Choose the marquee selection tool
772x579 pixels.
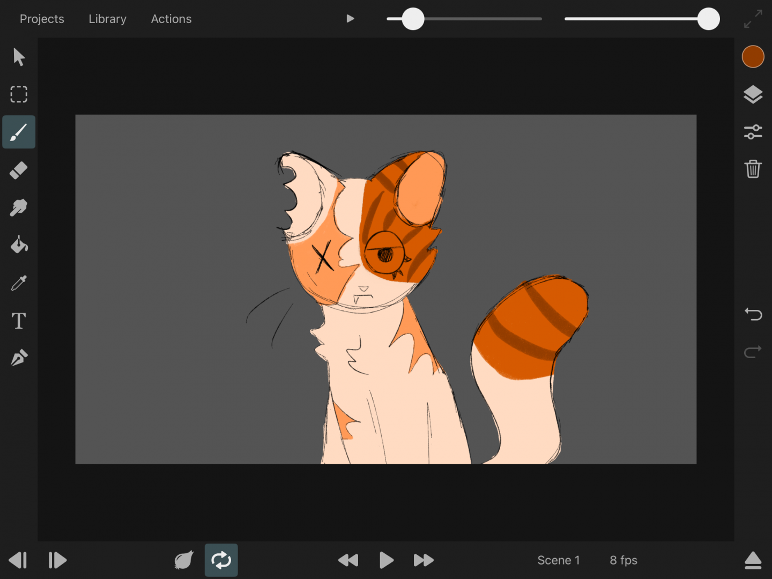(x=19, y=94)
